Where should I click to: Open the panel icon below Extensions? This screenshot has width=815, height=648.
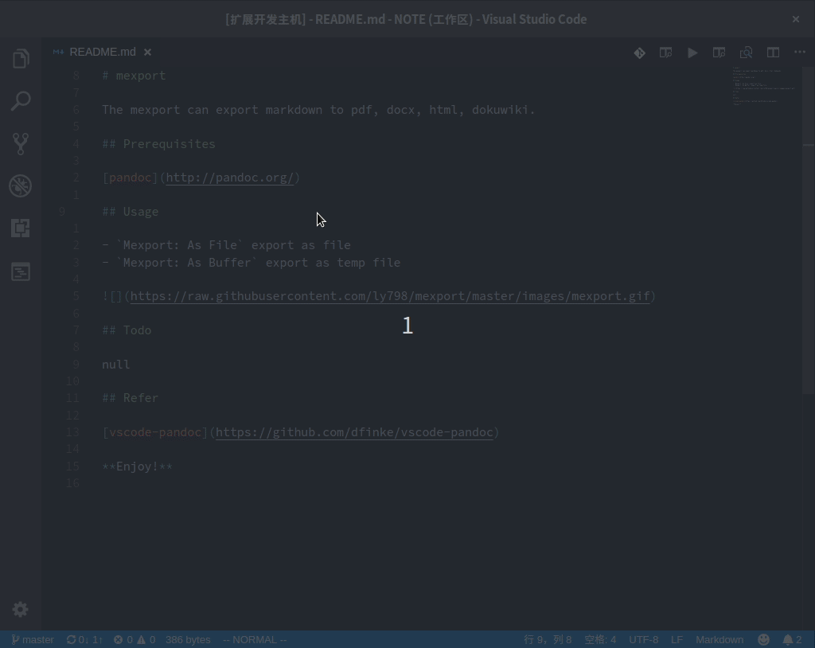click(21, 271)
